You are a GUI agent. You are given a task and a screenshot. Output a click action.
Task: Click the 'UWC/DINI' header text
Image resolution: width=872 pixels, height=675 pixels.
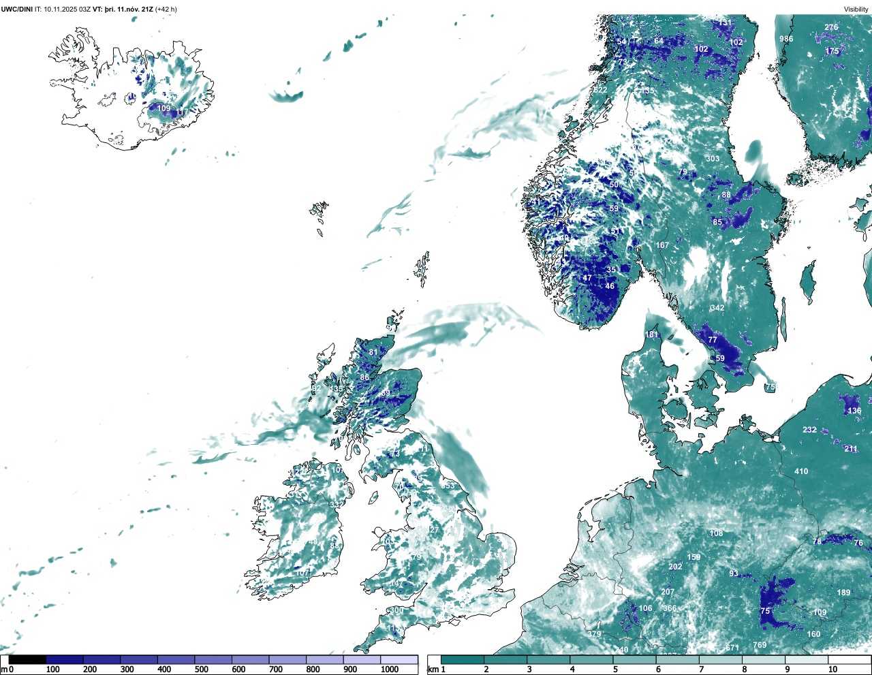point(17,10)
